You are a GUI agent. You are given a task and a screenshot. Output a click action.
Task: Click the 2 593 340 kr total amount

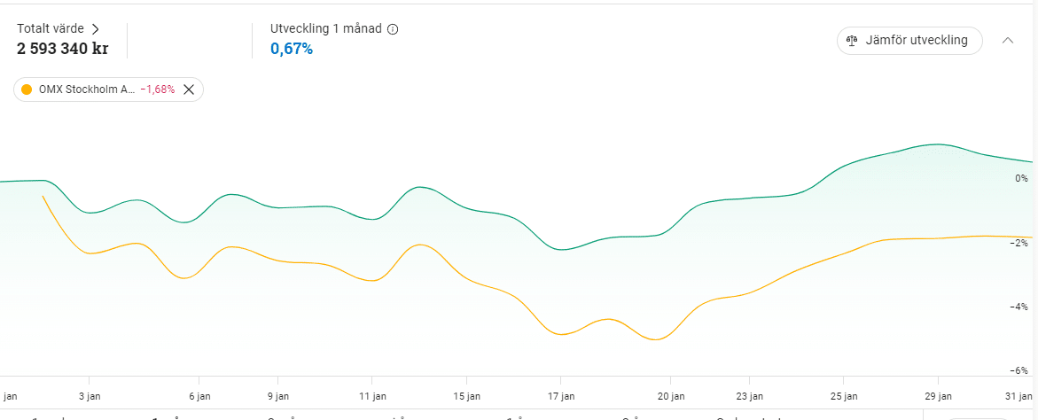(x=62, y=48)
